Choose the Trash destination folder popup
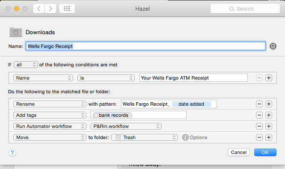This screenshot has height=169, width=285. (x=144, y=137)
